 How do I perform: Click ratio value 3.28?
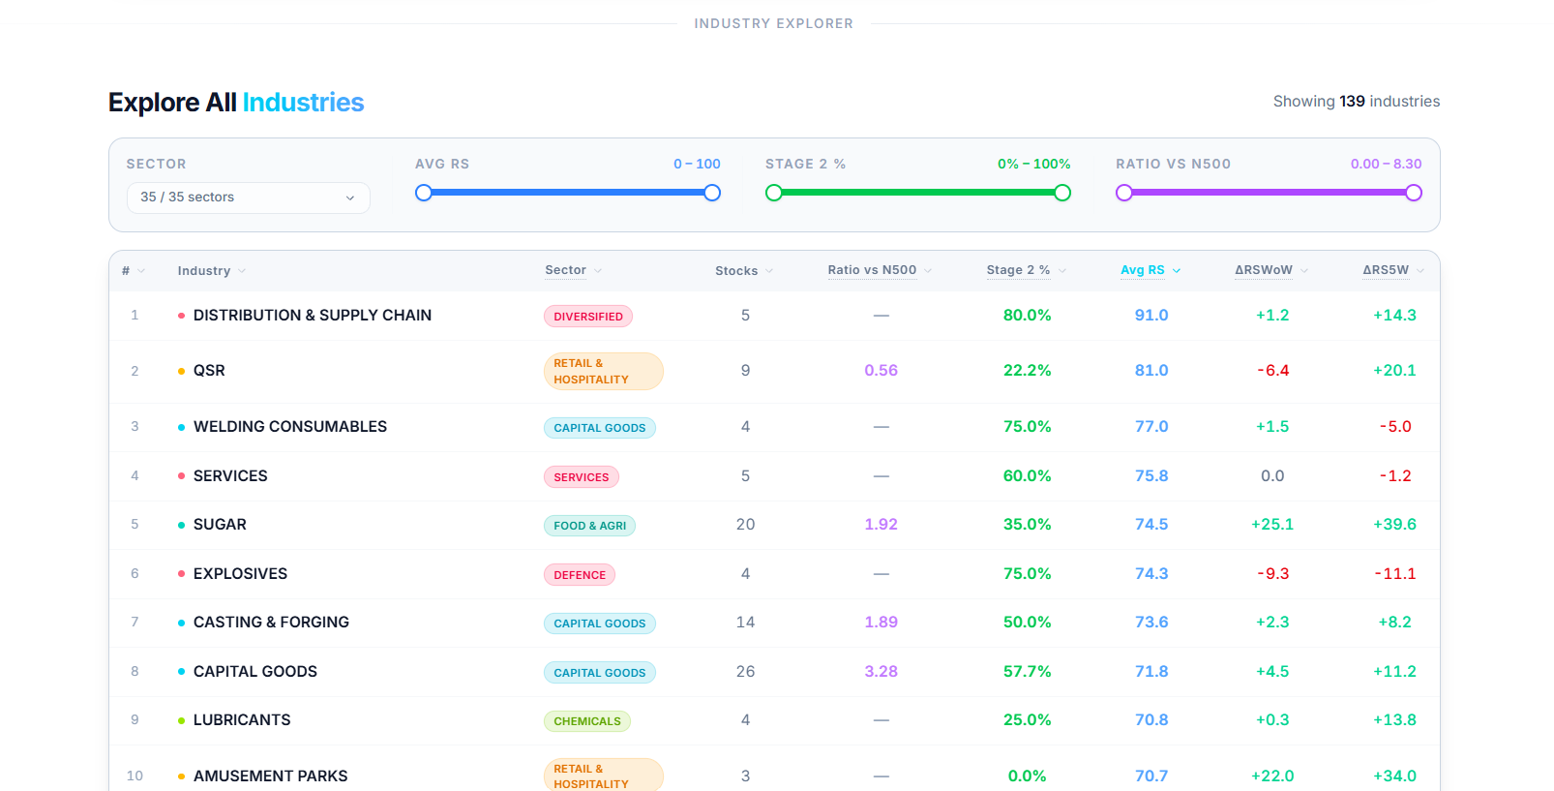click(881, 672)
